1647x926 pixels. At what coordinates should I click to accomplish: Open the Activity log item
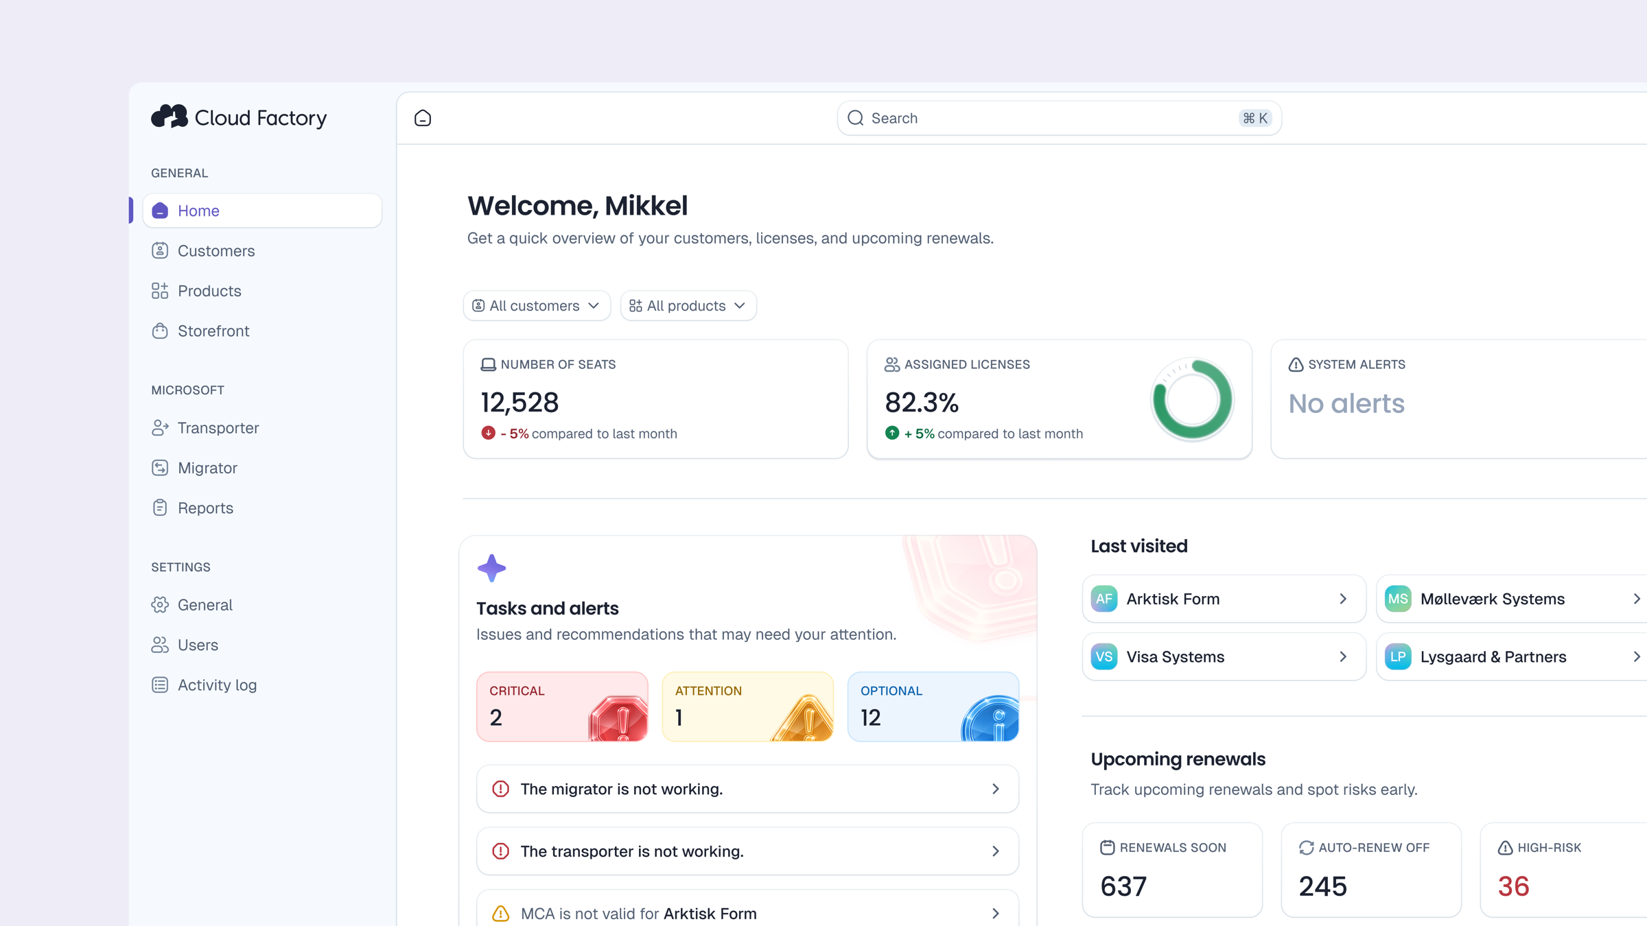(x=262, y=685)
